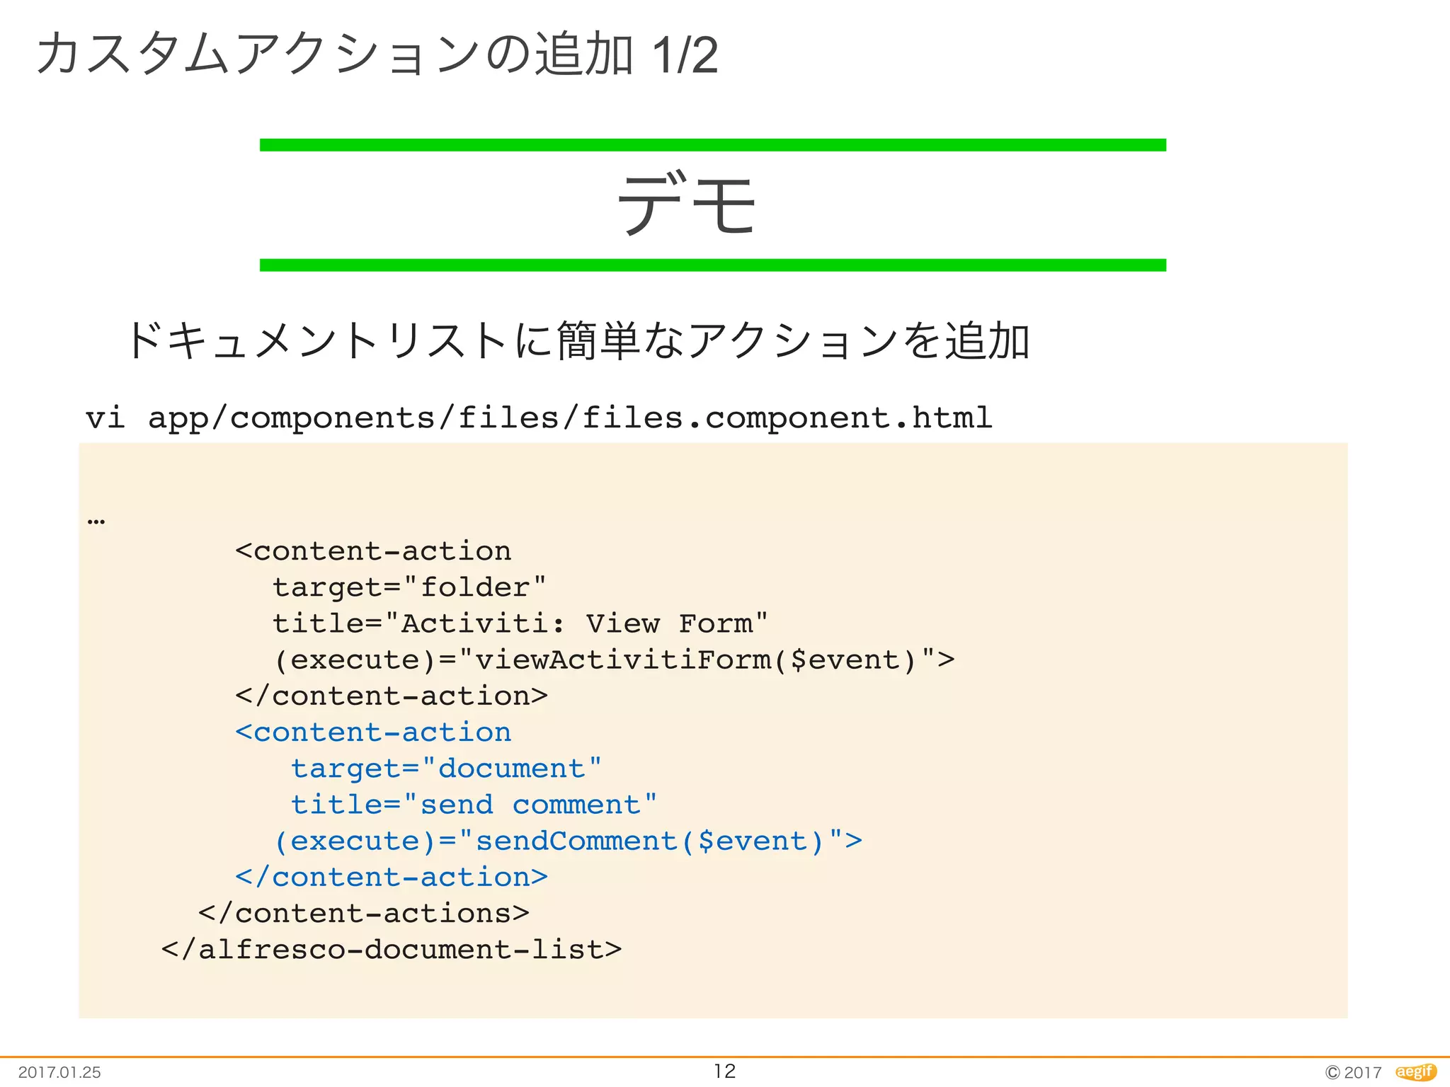The image size is (1450, 1087).
Task: Click the blue <content-action opening tag
Action: pyautogui.click(x=373, y=732)
